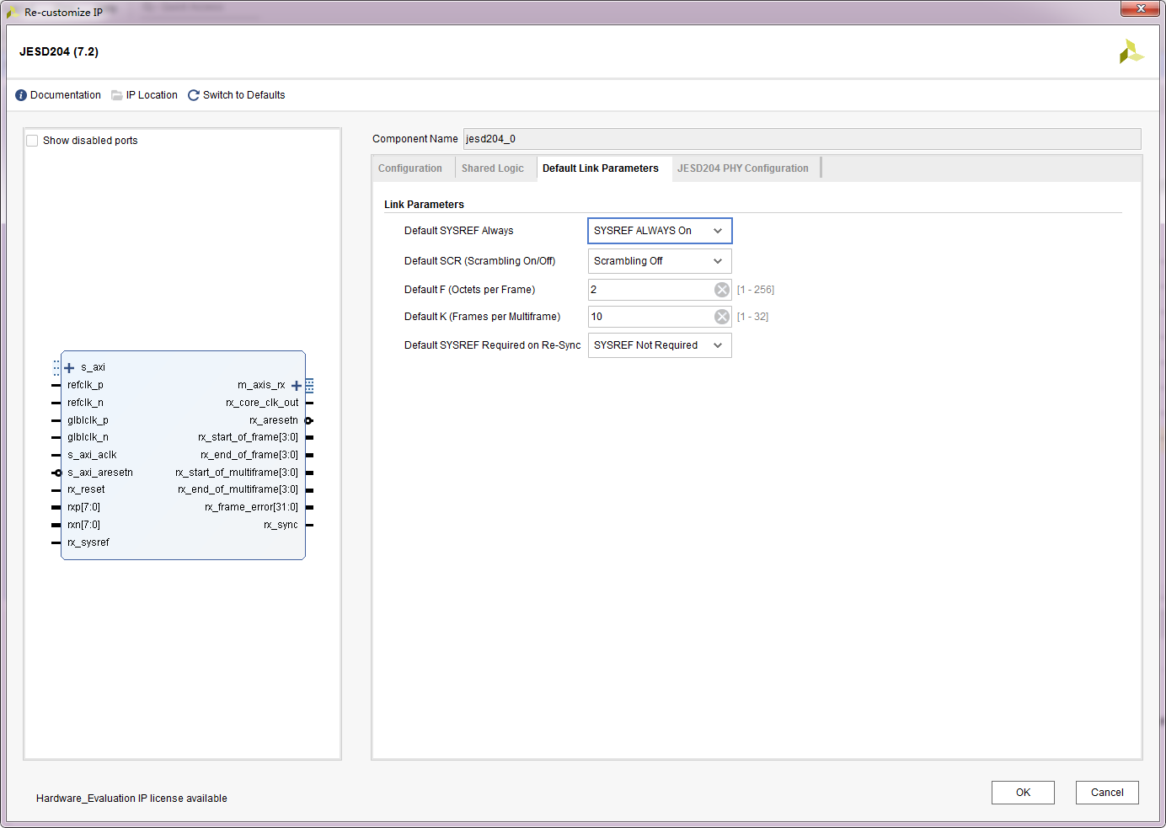Expand the s_axi interface plus icon
This screenshot has width=1166, height=828.
pos(69,368)
